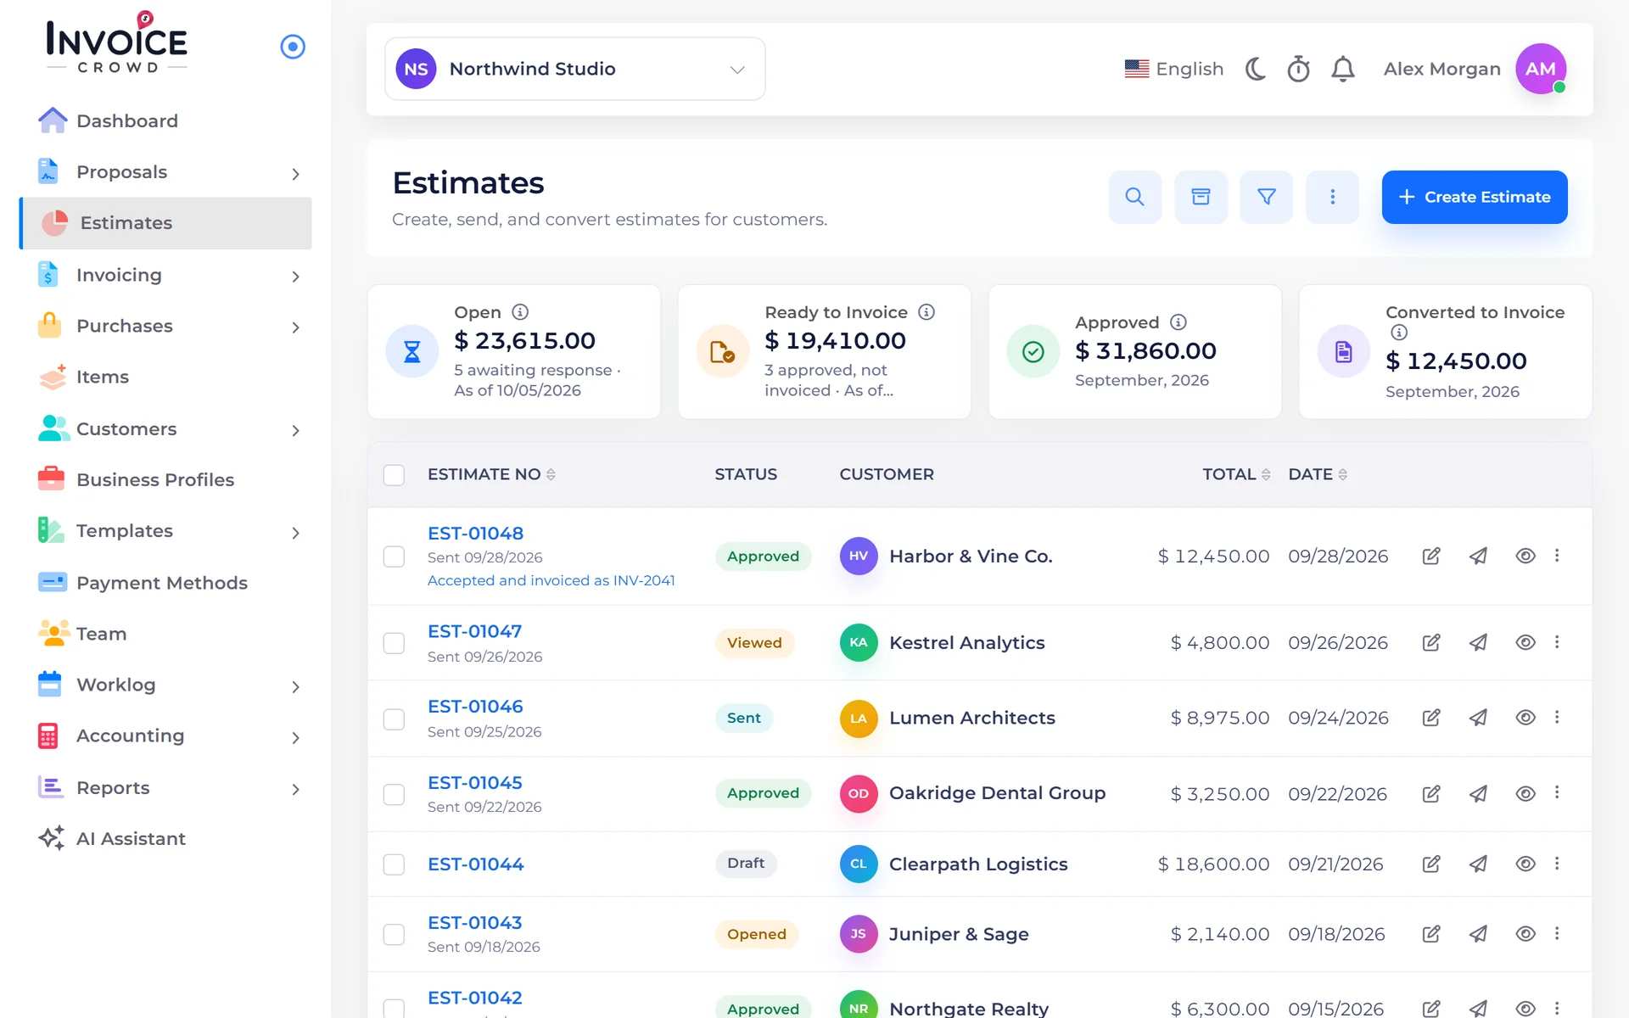
Task: Send estimate EST-01047
Action: [1478, 643]
